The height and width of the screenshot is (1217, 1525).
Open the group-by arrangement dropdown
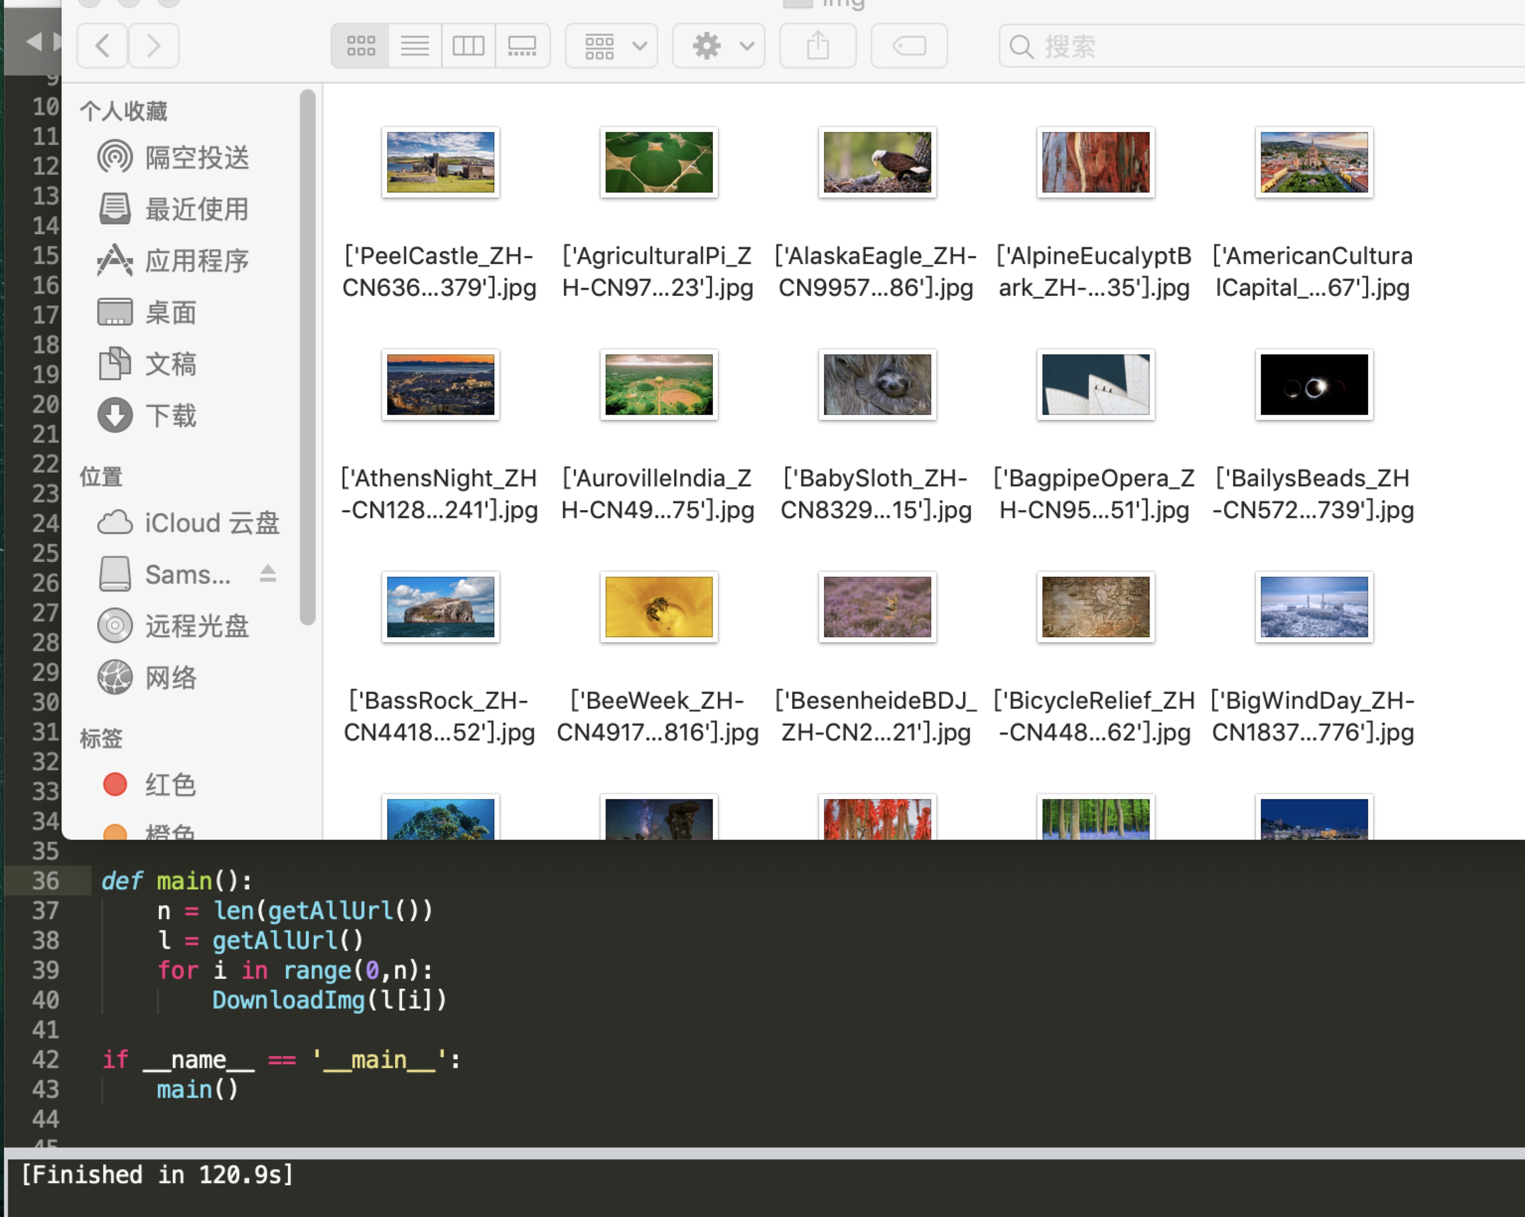point(612,46)
